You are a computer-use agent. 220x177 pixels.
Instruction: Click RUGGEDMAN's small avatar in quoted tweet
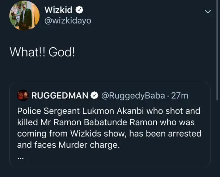click(x=23, y=95)
